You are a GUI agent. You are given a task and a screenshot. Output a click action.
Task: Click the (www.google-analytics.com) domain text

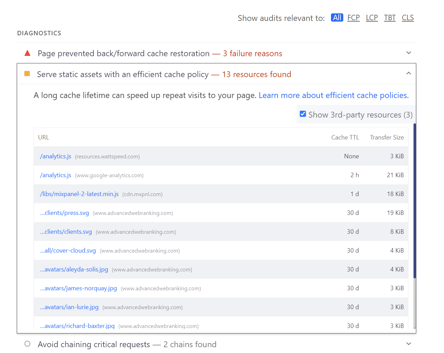coord(109,175)
